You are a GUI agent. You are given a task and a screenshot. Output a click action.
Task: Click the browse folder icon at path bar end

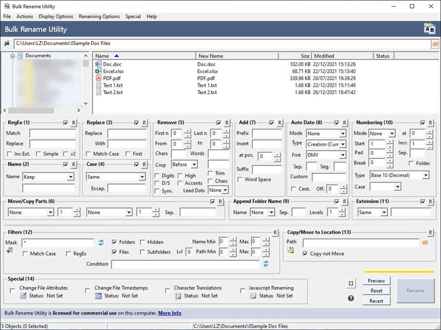click(x=435, y=44)
